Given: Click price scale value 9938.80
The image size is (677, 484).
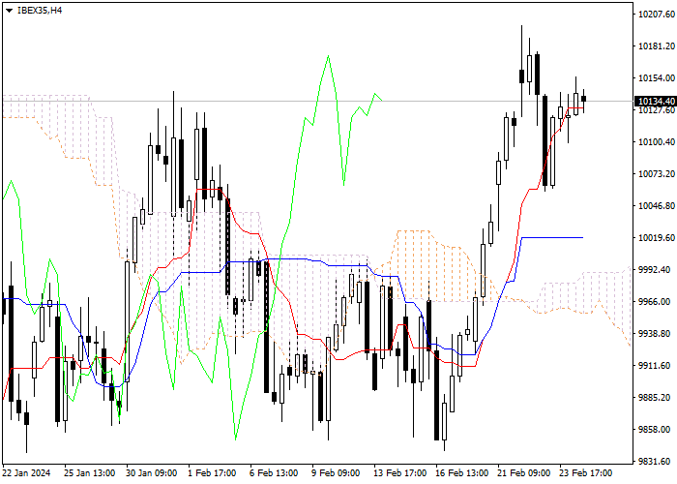Looking at the screenshot, I should [x=657, y=334].
